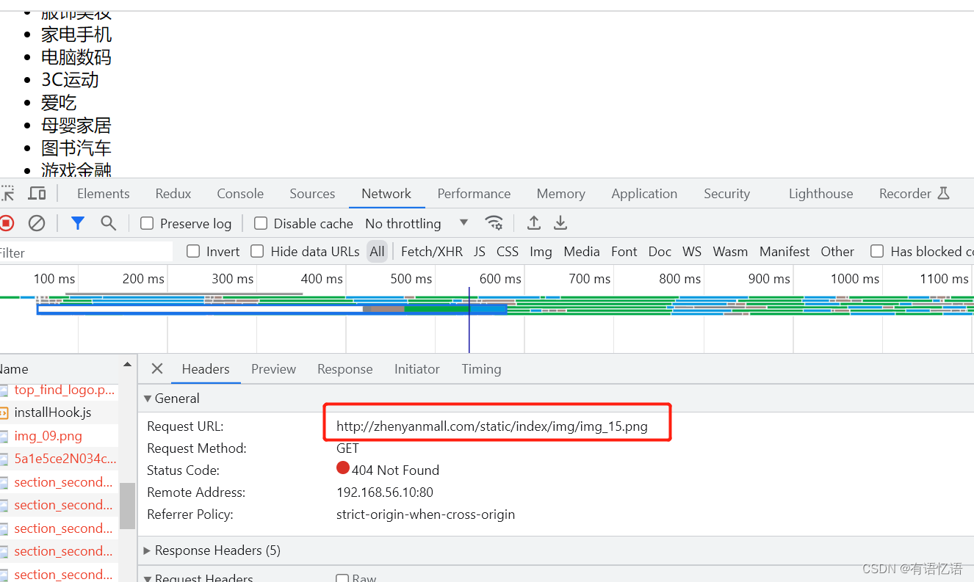This screenshot has height=582, width=974.
Task: Open network conditions wifi icon
Action: (494, 223)
